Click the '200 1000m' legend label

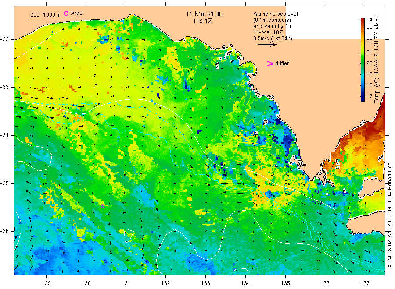point(45,15)
